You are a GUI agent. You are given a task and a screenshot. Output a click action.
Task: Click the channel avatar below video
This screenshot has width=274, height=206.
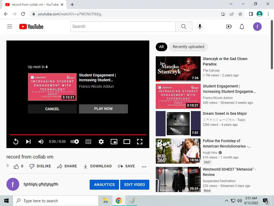click(13, 184)
